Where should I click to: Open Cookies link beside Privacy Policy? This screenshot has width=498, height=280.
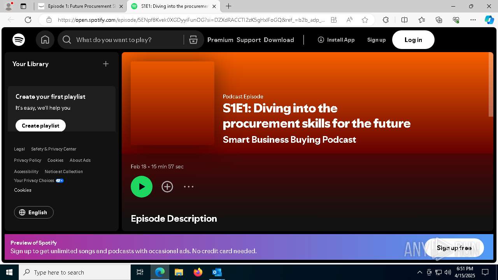coord(55,160)
